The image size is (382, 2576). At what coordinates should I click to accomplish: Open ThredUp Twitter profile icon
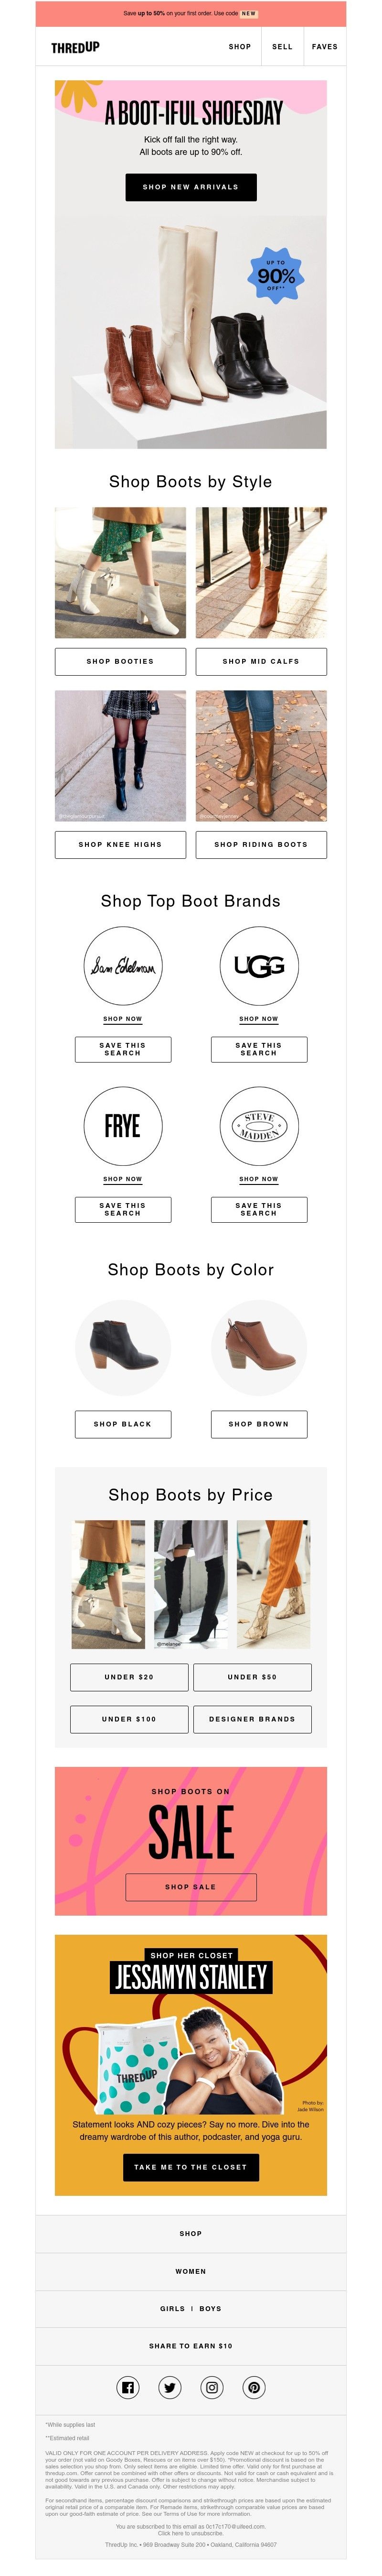pos(170,2387)
